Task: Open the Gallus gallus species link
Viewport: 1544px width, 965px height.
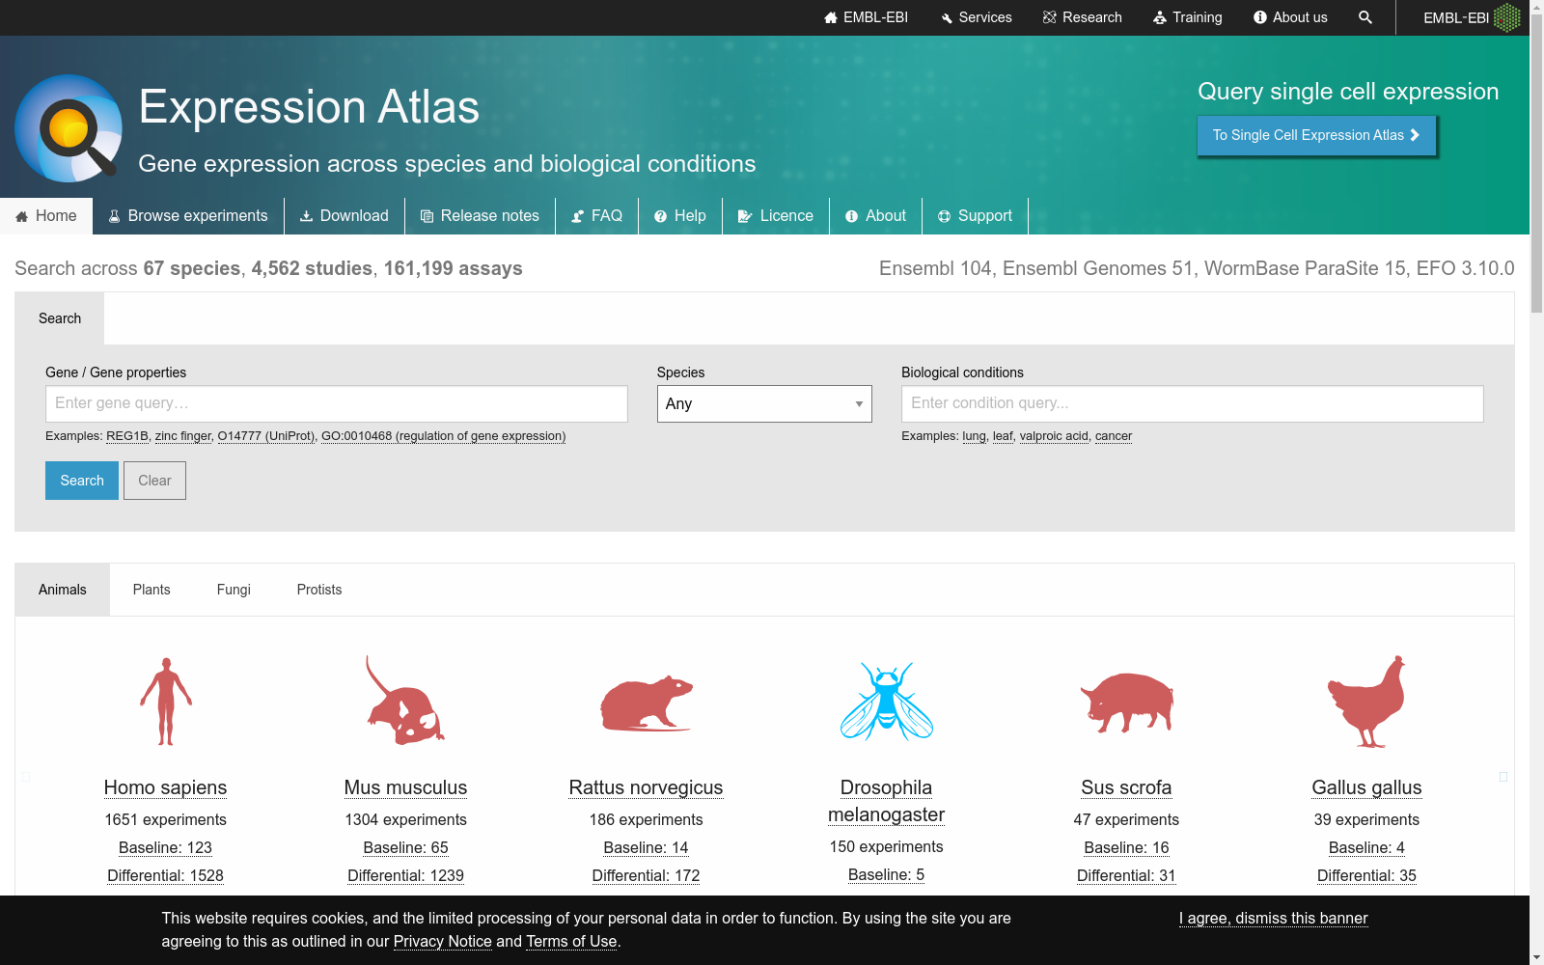Action: click(1366, 787)
